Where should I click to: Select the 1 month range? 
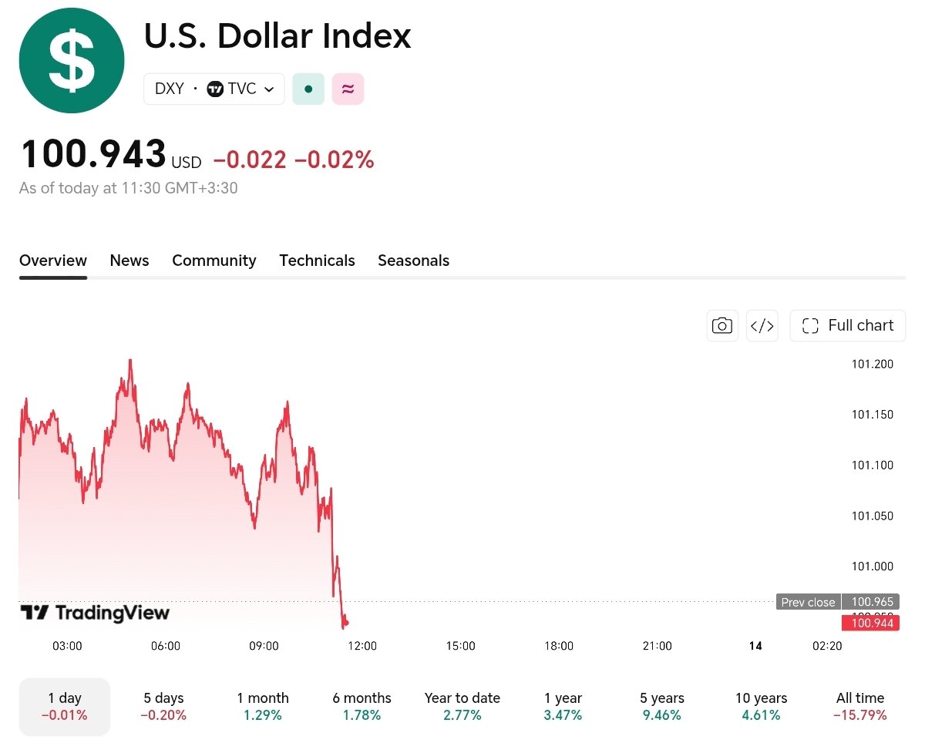point(263,707)
